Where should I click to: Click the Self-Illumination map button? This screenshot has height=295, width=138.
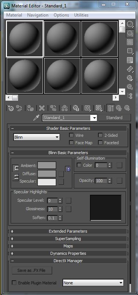pos(119,165)
